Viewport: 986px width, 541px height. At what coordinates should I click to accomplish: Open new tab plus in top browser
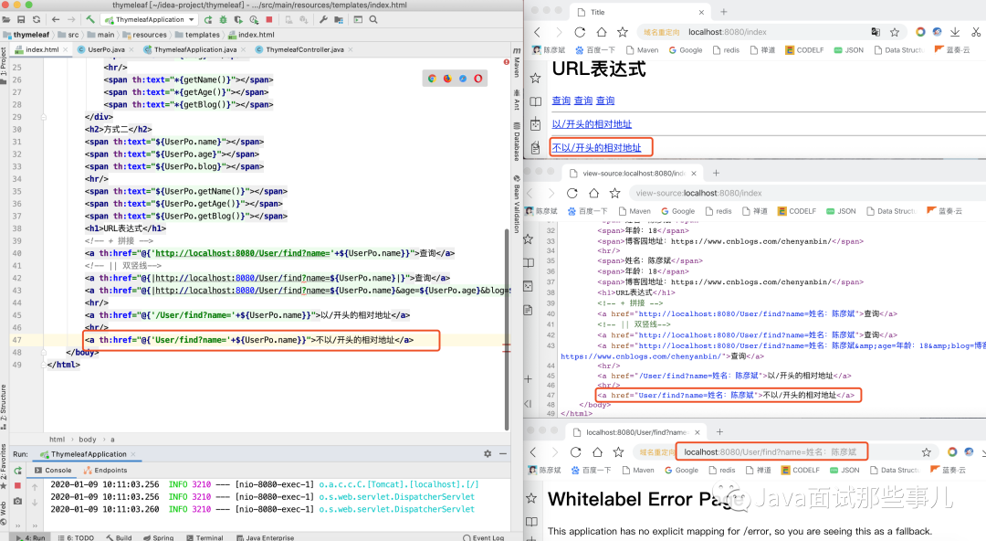(724, 12)
